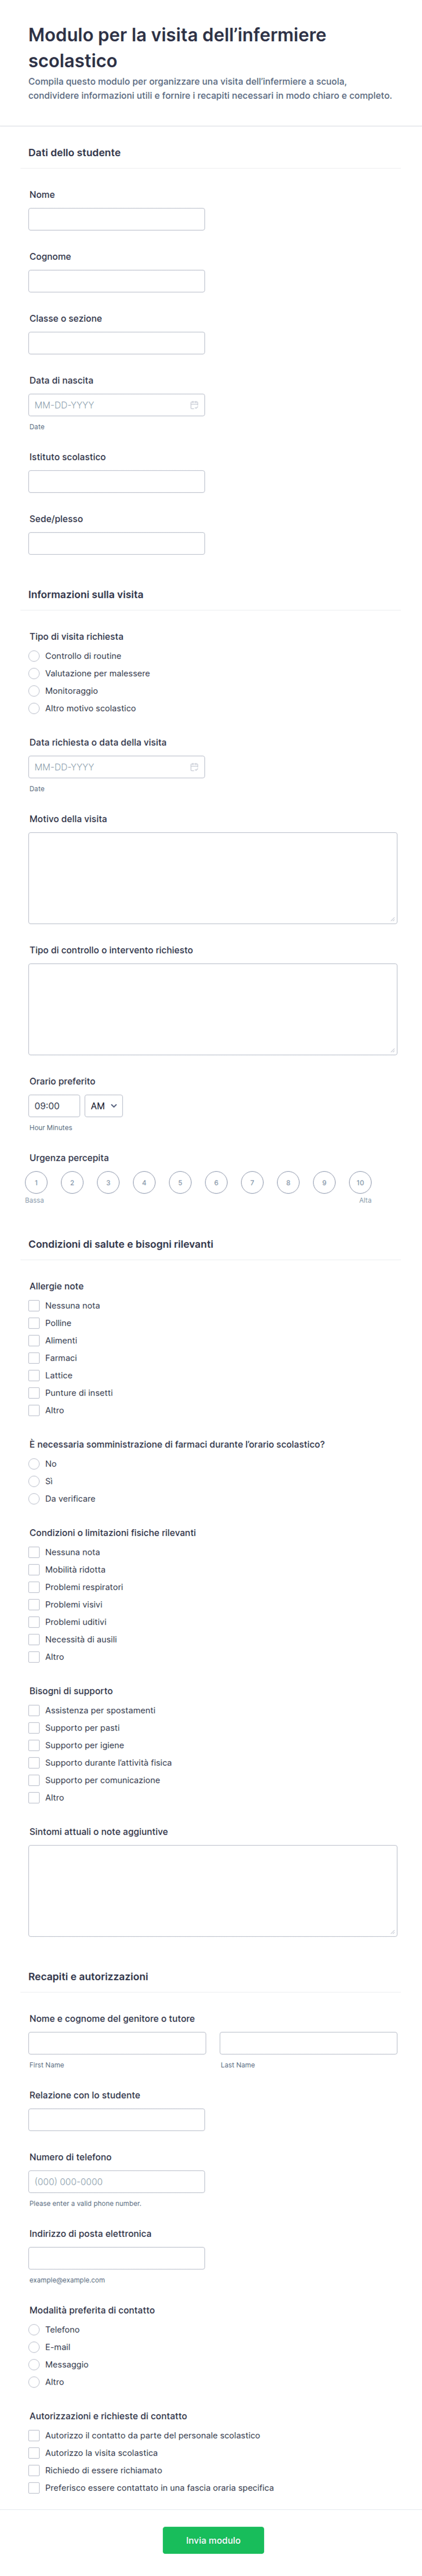Image resolution: width=422 pixels, height=2576 pixels.
Task: Focus the Nome text field
Action: (x=116, y=219)
